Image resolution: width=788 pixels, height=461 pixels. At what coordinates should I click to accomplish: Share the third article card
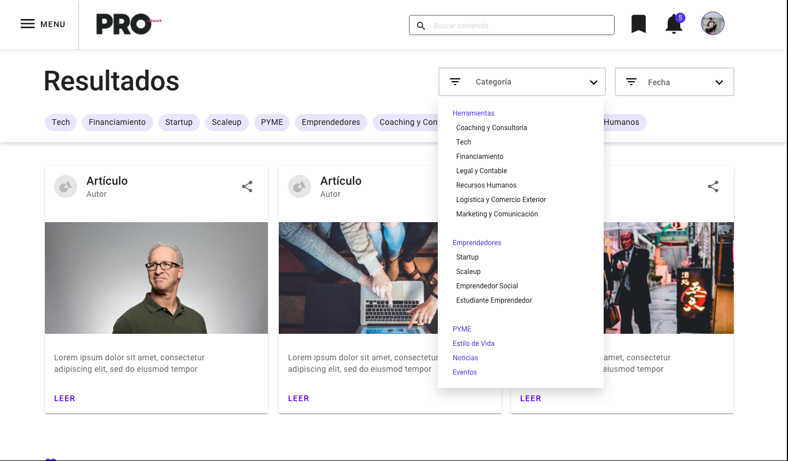713,186
